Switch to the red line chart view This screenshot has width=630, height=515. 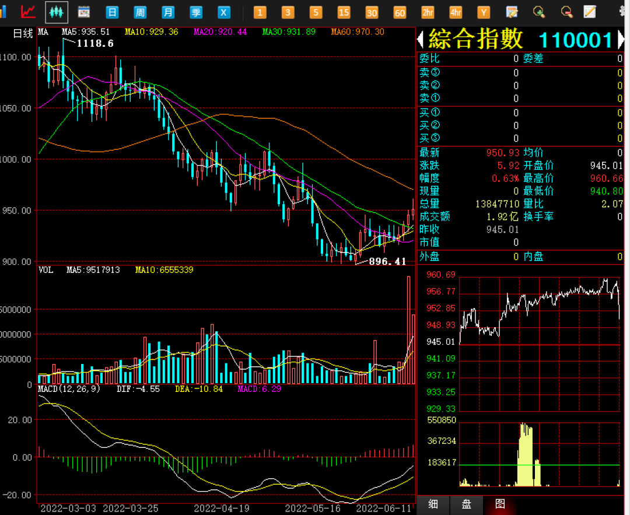pyautogui.click(x=28, y=12)
